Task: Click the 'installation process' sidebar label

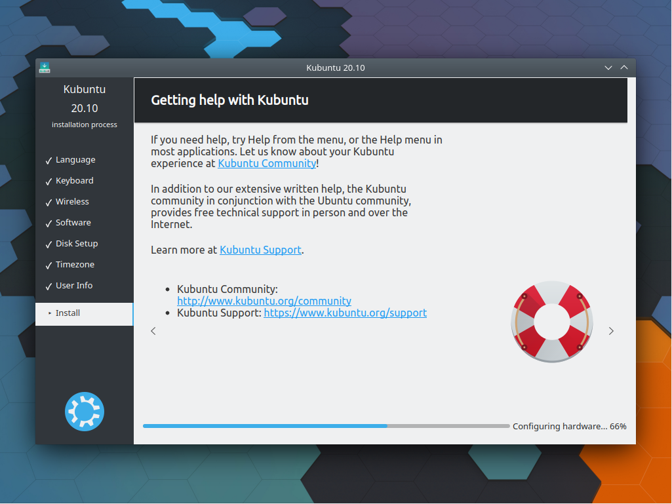Action: 85,125
